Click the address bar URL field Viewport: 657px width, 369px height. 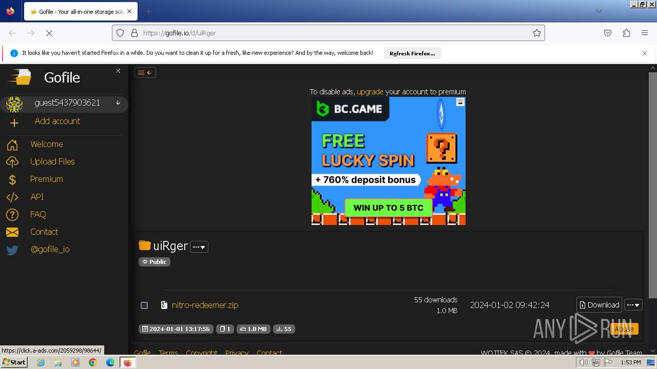click(328, 33)
